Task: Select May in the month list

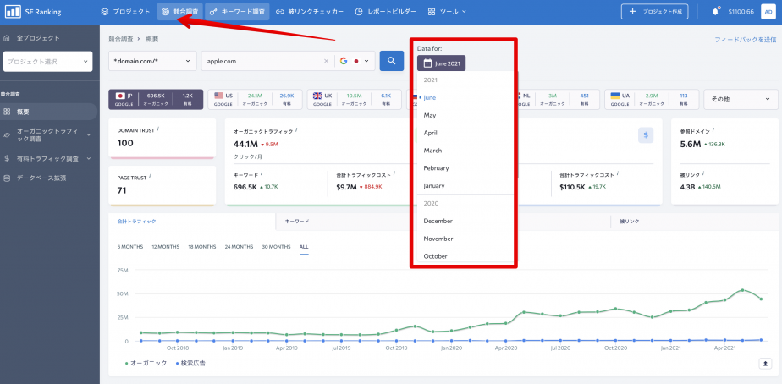Action: point(430,115)
